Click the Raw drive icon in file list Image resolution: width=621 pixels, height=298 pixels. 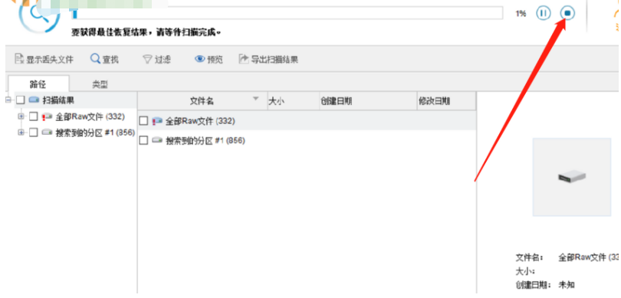click(x=157, y=121)
